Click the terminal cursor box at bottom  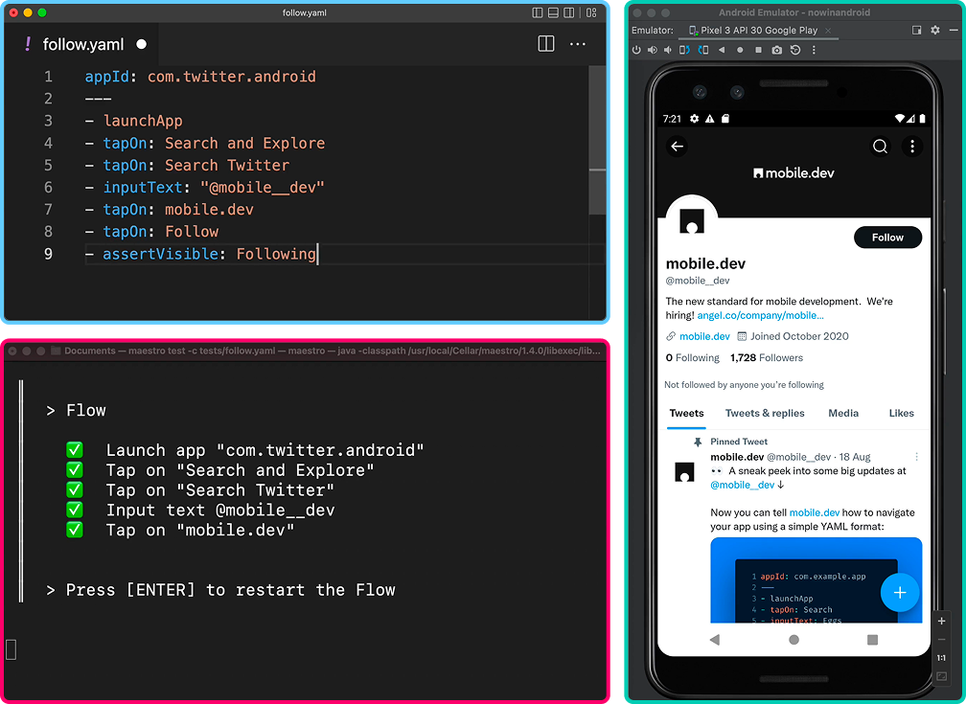[x=11, y=649]
